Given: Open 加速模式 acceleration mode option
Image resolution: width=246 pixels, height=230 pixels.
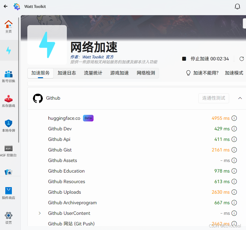Looking at the screenshot, I should point(234,73).
